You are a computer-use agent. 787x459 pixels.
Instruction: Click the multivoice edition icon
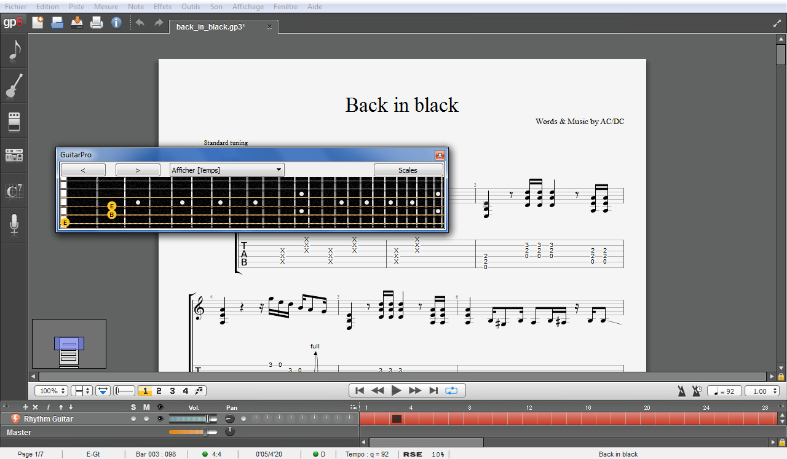pos(200,391)
